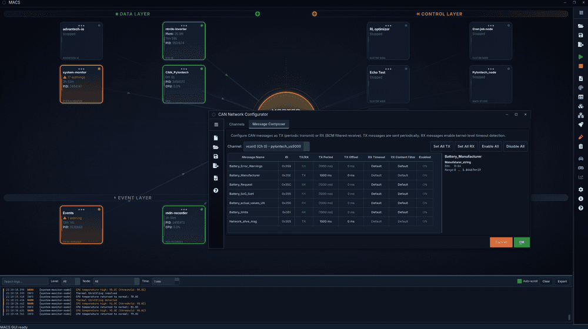Click gamepad icon in right toolbar
Screen dimensions: 588x329
tap(581, 168)
